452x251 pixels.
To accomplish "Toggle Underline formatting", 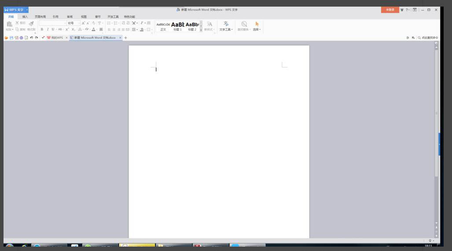I will pos(53,30).
